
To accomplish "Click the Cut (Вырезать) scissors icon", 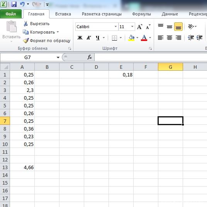I will pyautogui.click(x=25, y=24).
